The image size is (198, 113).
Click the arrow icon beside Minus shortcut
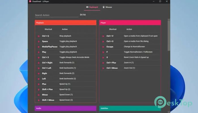tap(39, 95)
